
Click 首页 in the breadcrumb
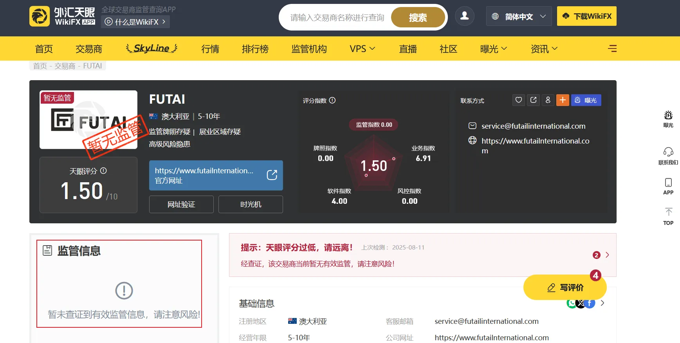tap(40, 66)
